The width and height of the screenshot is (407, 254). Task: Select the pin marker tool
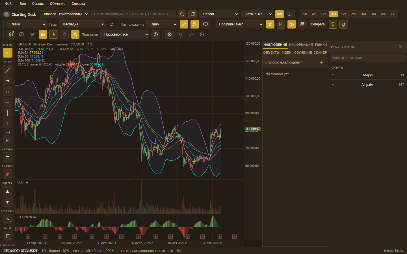7,174
